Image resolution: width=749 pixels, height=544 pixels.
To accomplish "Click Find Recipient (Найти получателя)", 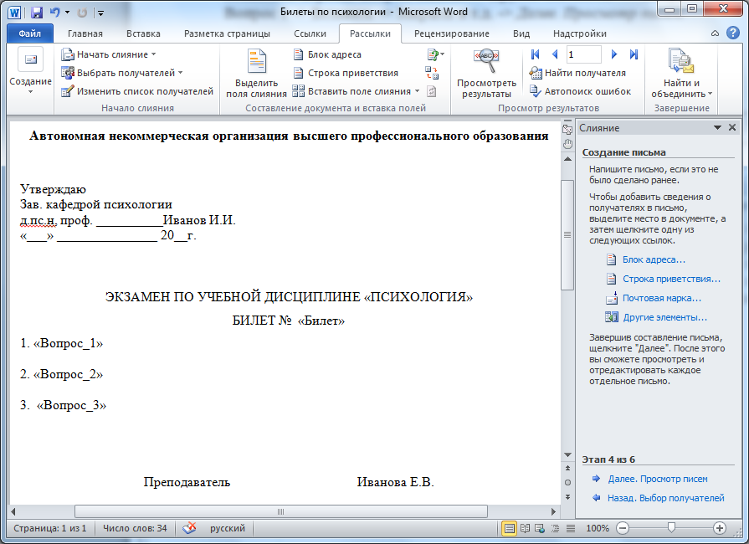I will point(577,73).
